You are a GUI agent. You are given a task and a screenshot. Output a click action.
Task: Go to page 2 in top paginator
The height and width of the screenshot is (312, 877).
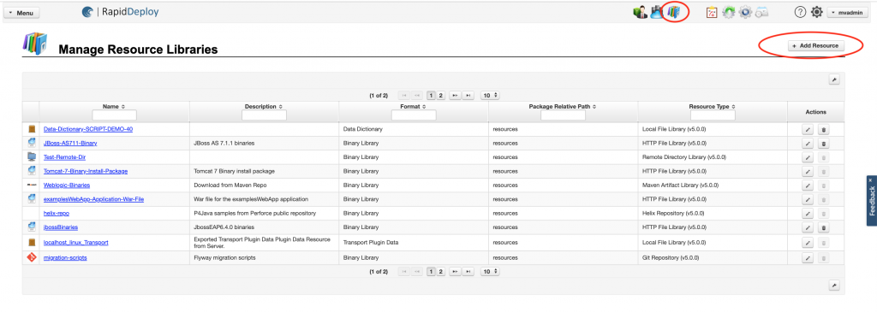pyautogui.click(x=441, y=96)
